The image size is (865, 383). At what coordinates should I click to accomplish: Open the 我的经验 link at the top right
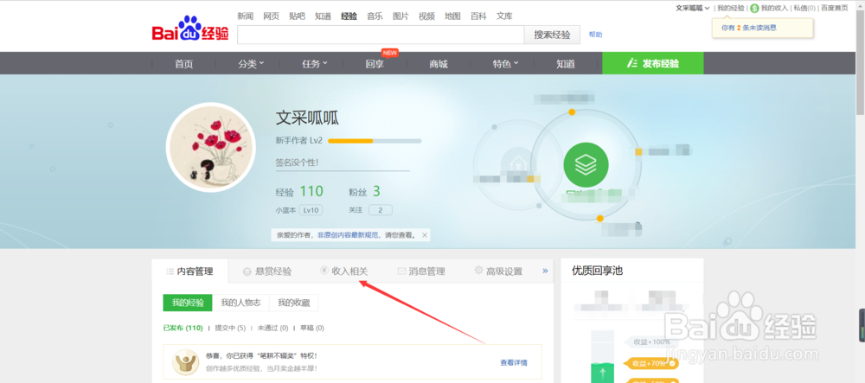730,8
